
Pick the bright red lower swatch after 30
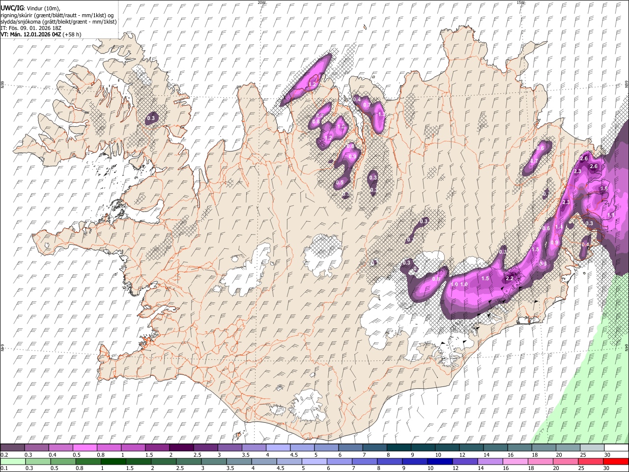616,461
